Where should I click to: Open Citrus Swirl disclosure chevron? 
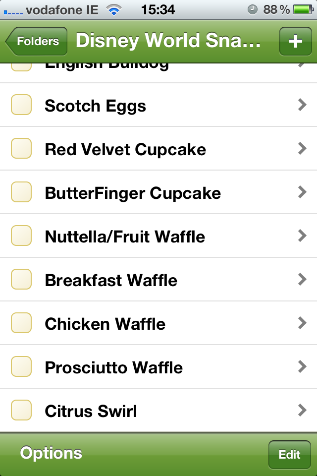point(302,411)
